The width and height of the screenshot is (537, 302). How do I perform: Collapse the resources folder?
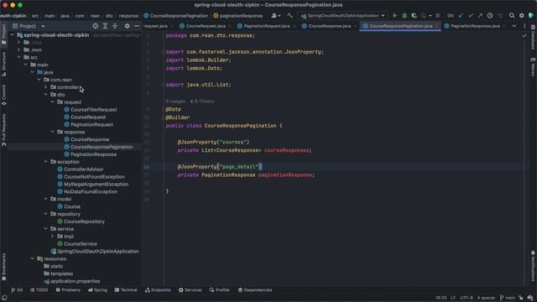pyautogui.click(x=32, y=258)
